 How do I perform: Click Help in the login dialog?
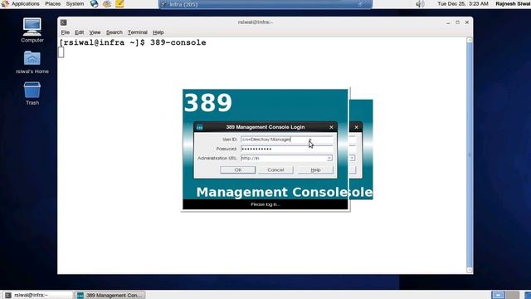pos(315,169)
